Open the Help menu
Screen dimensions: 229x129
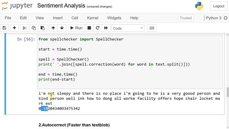[x=134, y=18]
